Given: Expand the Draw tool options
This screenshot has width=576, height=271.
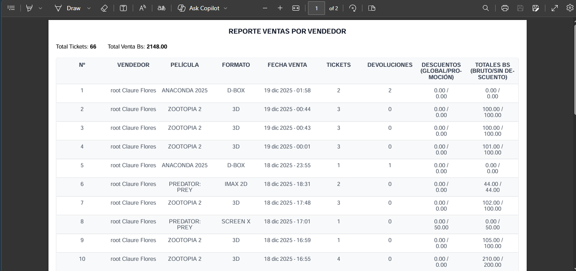Looking at the screenshot, I should (x=88, y=8).
